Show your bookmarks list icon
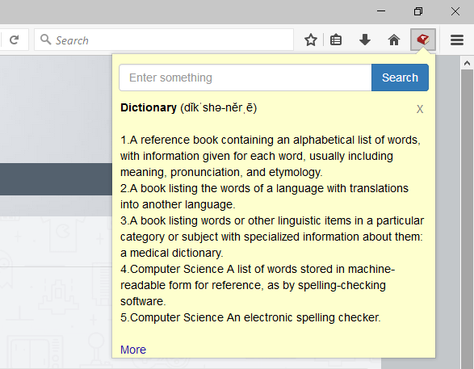Viewport: 474px width, 369px height. click(x=336, y=40)
